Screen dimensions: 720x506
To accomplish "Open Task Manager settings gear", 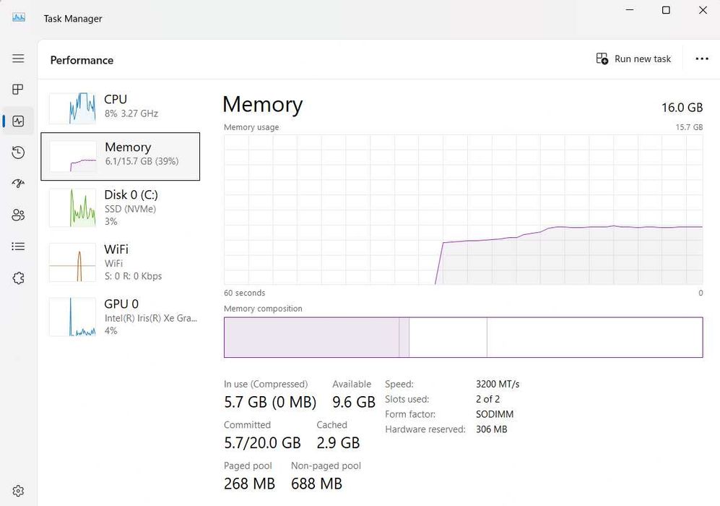I will 18,492.
